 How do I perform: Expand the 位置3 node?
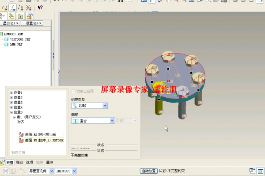point(11,103)
